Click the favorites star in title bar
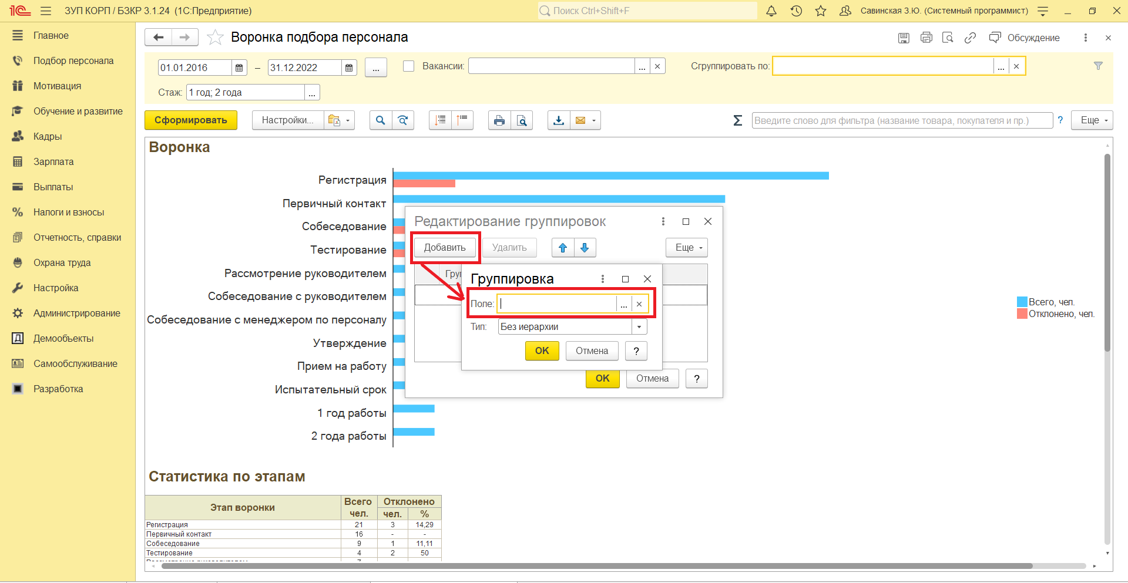Viewport: 1128px width, 583px height. click(x=821, y=11)
